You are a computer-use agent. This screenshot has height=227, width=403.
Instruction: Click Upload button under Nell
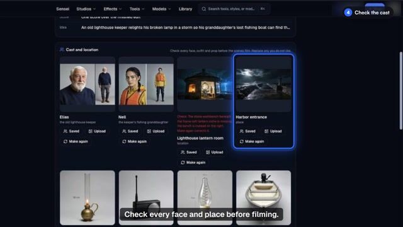pos(156,131)
